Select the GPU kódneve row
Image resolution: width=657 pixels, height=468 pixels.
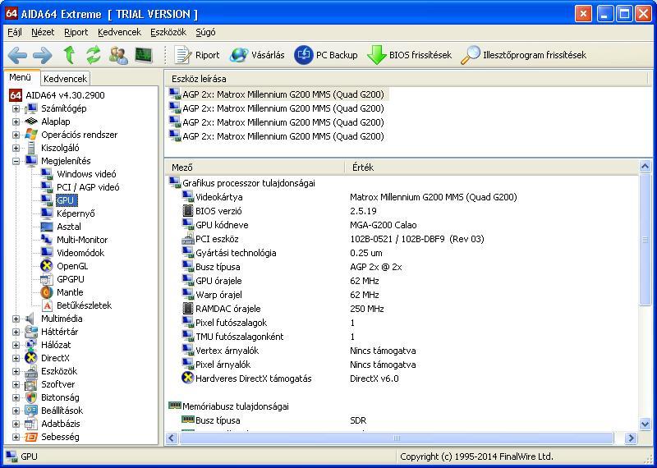402,225
